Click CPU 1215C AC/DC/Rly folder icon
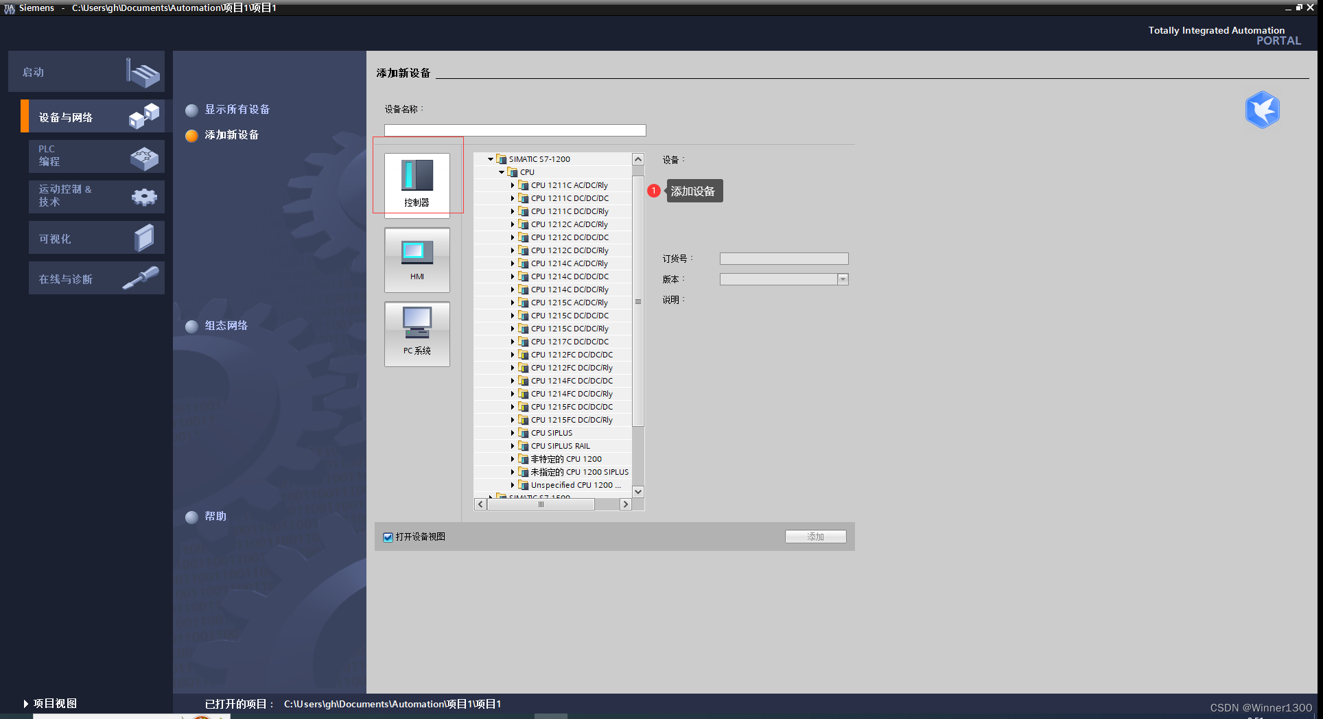The width and height of the screenshot is (1323, 719). (524, 303)
